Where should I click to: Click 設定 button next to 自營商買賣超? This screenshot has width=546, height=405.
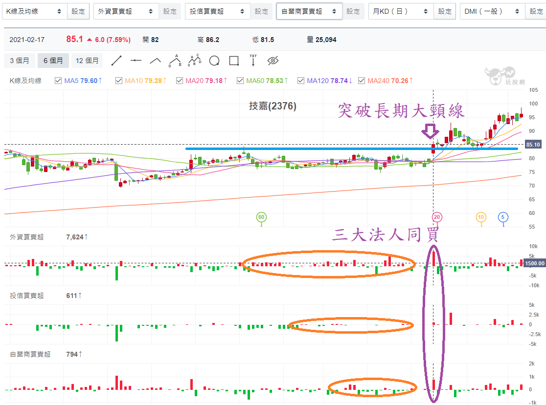click(353, 11)
